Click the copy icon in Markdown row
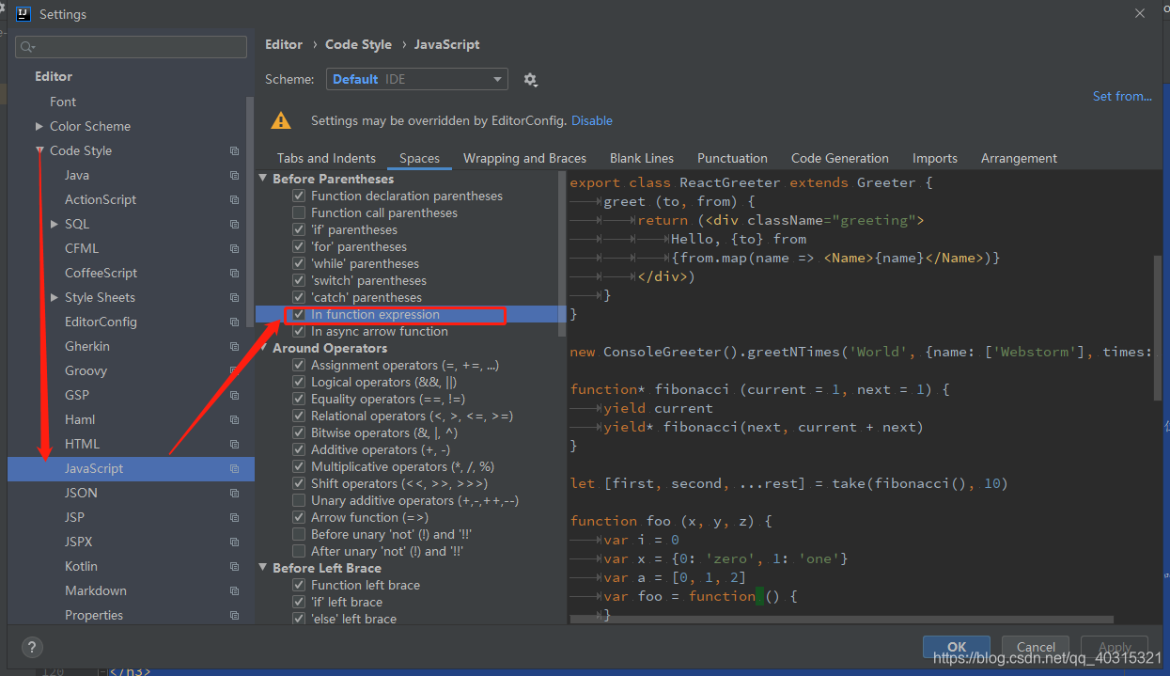 pos(234,590)
